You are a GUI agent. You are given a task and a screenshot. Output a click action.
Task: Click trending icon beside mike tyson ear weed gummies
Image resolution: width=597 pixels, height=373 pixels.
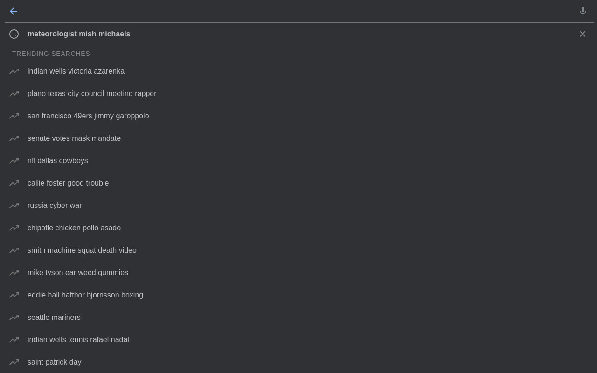point(14,273)
